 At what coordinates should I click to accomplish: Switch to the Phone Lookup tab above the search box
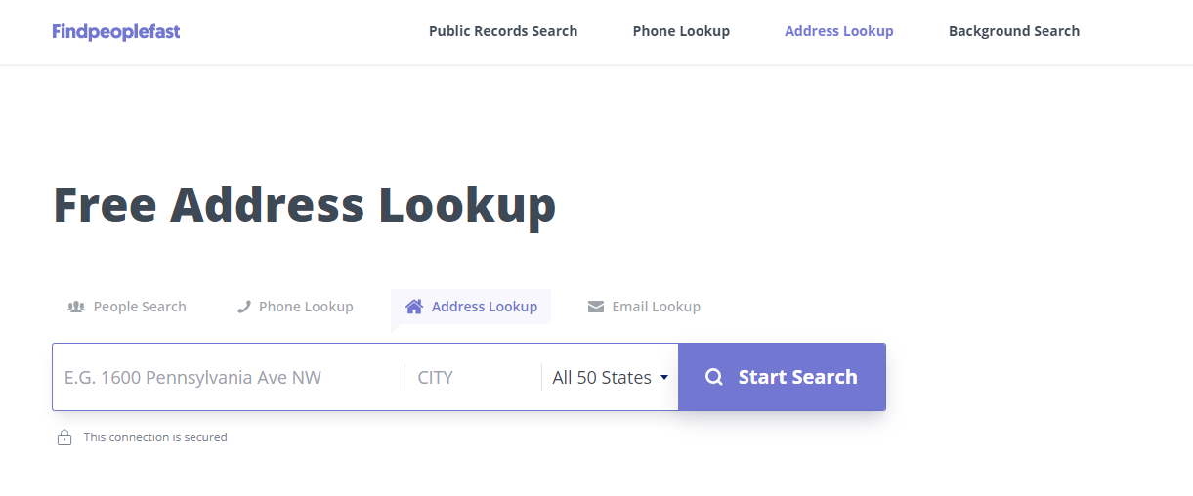tap(295, 307)
